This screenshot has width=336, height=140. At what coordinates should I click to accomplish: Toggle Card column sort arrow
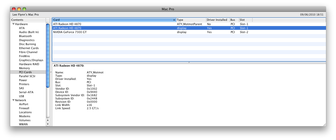pos(174,20)
